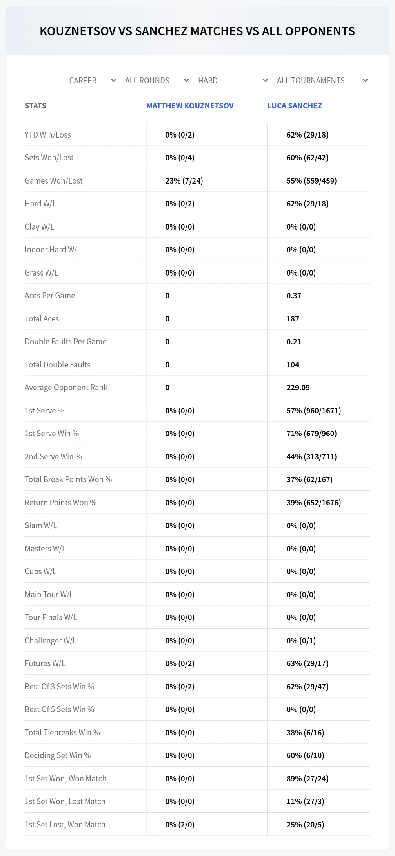395x856 pixels.
Task: Open the CAREER period dropdown
Action: click(x=93, y=81)
